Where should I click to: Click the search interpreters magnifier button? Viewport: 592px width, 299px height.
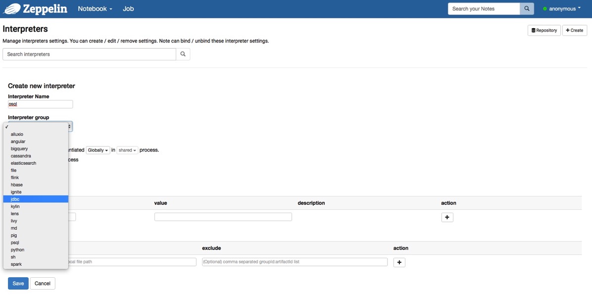click(183, 54)
